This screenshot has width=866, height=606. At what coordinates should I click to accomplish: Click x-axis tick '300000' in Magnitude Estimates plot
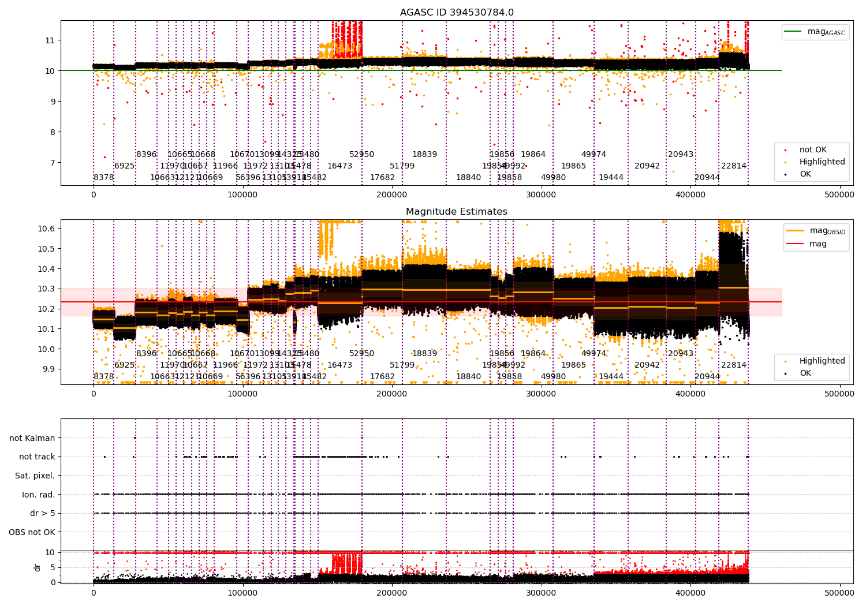tap(541, 394)
